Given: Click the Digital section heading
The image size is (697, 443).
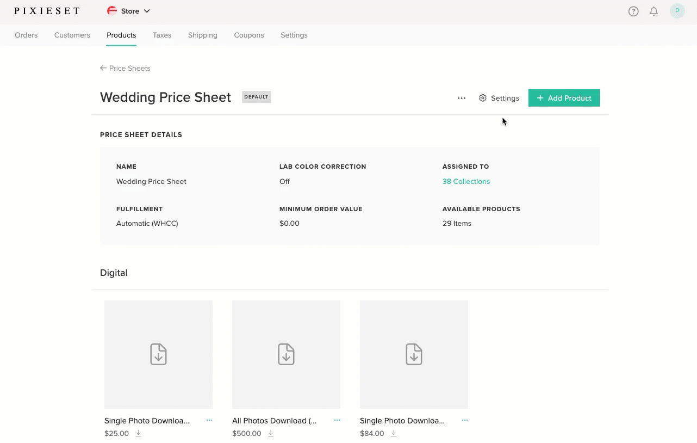Looking at the screenshot, I should click(114, 273).
